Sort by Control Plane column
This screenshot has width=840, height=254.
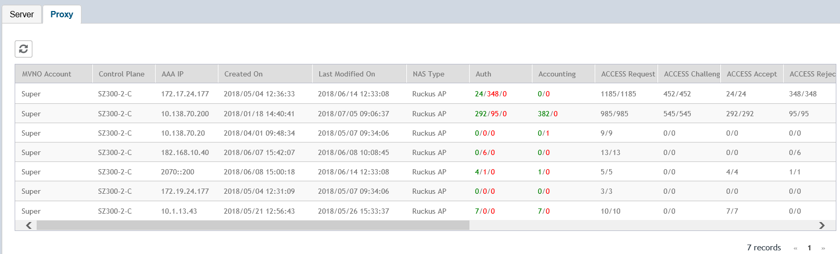[121, 74]
